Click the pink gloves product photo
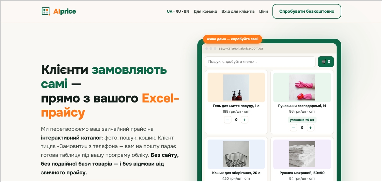 tap(302, 87)
